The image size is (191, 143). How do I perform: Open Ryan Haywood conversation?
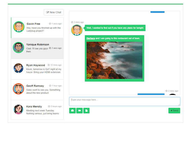(x=37, y=69)
